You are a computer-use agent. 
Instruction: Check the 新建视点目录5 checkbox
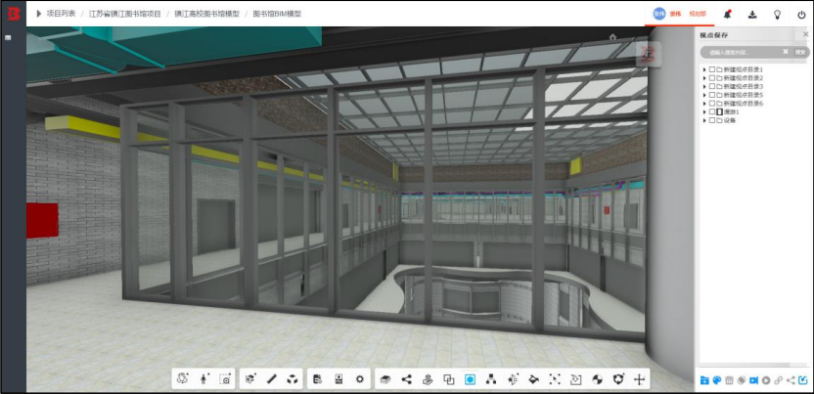coord(712,95)
